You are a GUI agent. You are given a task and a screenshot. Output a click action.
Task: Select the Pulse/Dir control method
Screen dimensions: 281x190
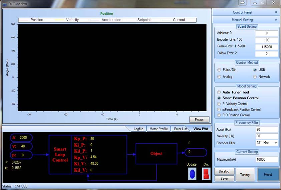tap(219, 70)
